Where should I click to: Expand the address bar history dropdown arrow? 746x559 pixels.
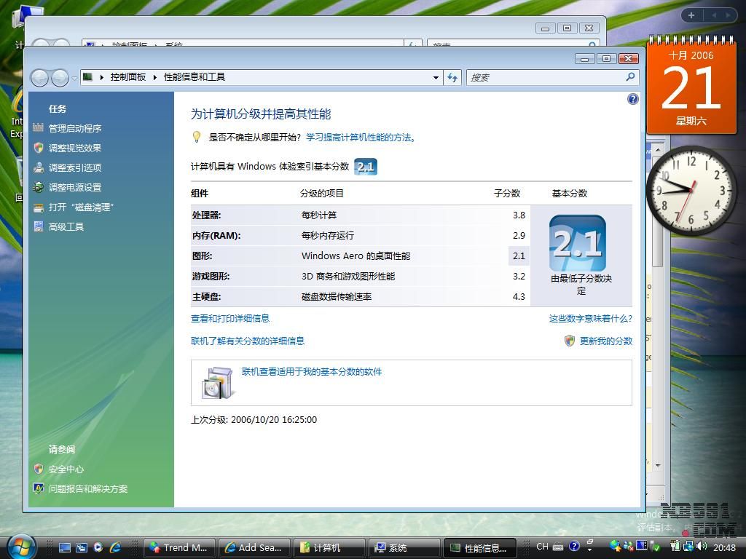(x=436, y=77)
